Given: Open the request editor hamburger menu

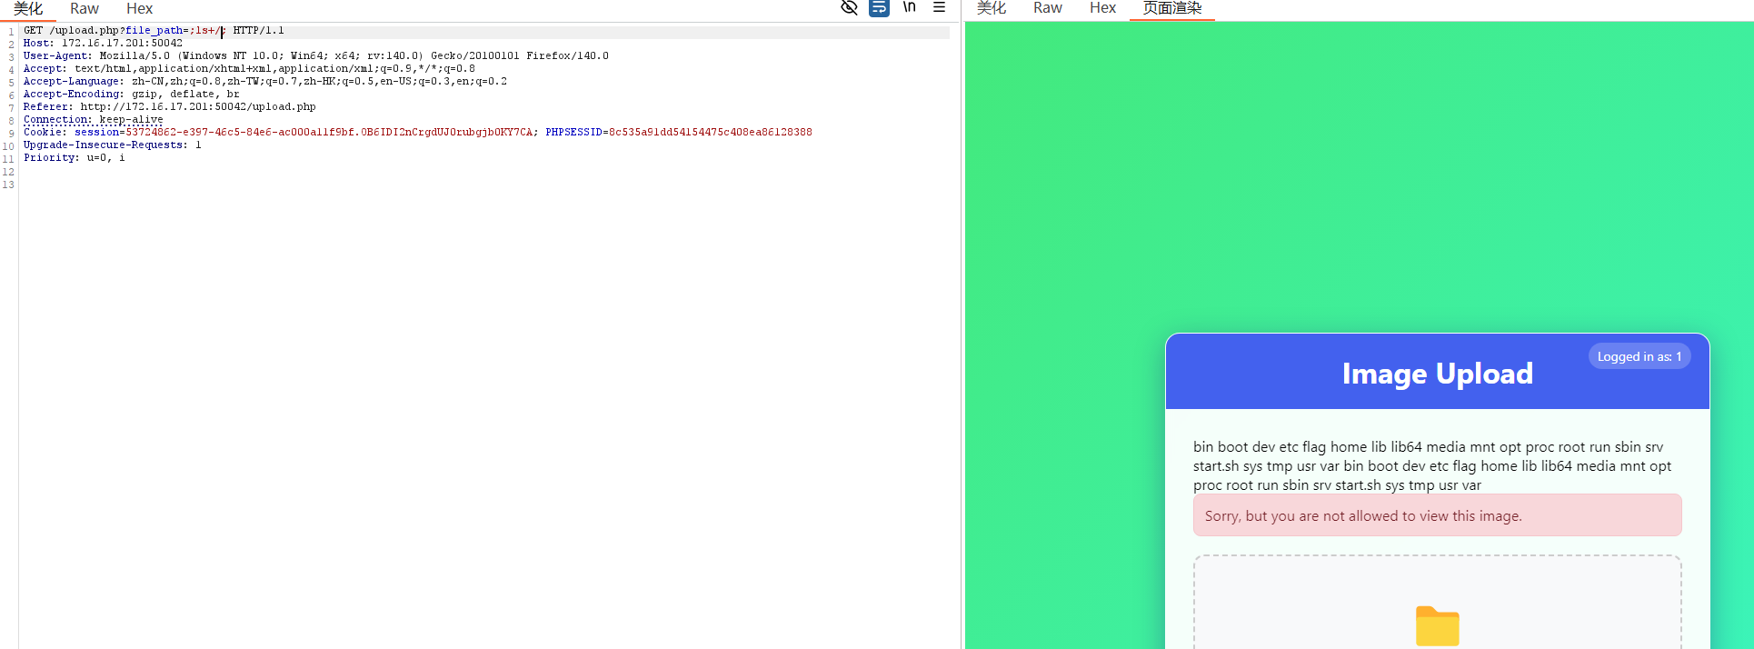Looking at the screenshot, I should click(939, 7).
